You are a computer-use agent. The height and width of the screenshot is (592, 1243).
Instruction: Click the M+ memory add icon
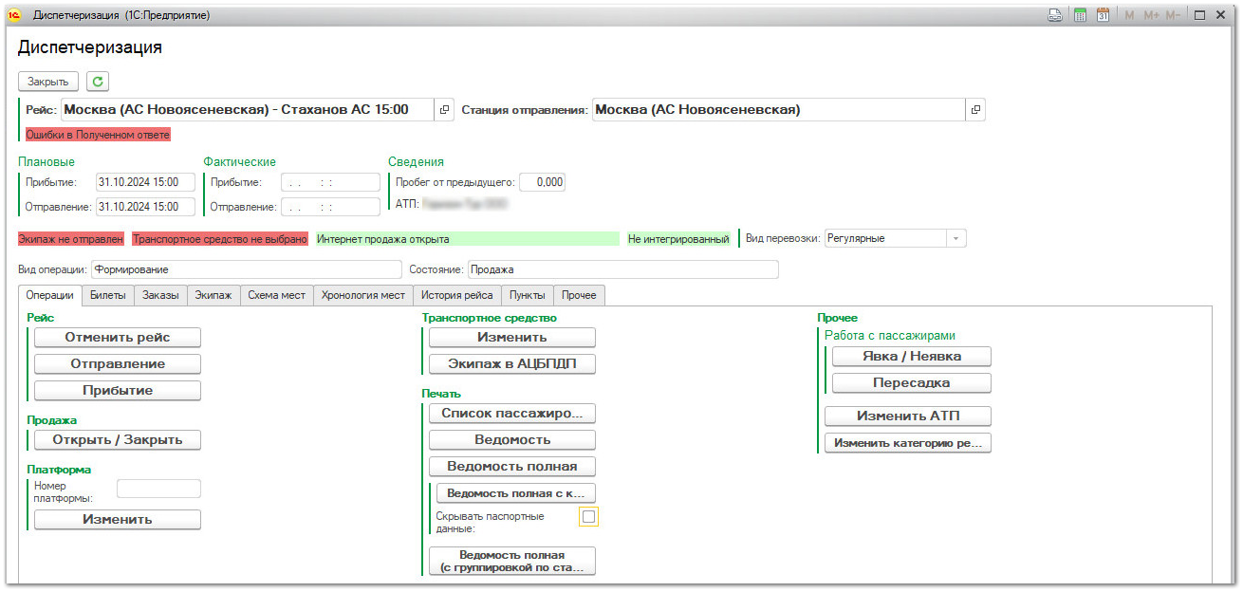[x=1151, y=15]
